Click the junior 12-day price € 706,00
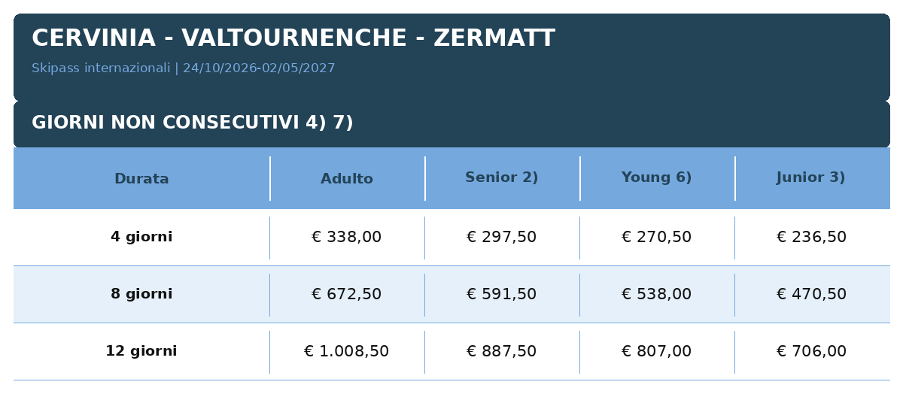The height and width of the screenshot is (394, 903). pos(812,351)
